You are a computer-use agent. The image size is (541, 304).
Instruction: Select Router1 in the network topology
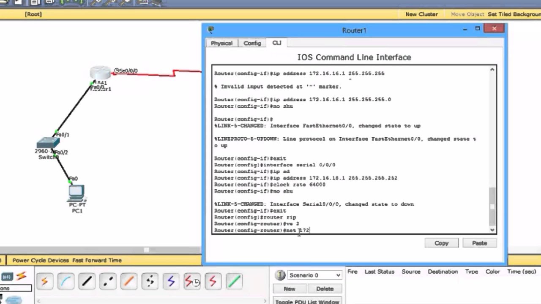coord(100,73)
